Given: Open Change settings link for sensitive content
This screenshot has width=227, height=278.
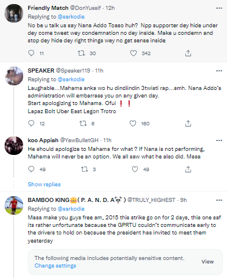Looking at the screenshot, I should [x=55, y=266].
